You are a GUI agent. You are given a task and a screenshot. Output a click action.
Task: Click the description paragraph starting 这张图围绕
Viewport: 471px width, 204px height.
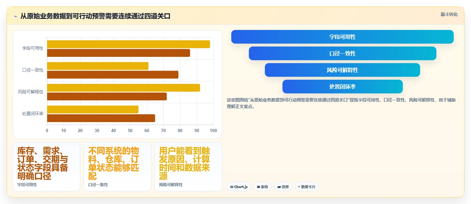(341, 103)
